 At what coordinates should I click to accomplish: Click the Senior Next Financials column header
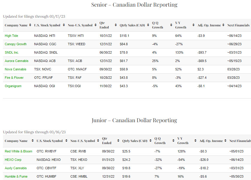tap(238, 25)
